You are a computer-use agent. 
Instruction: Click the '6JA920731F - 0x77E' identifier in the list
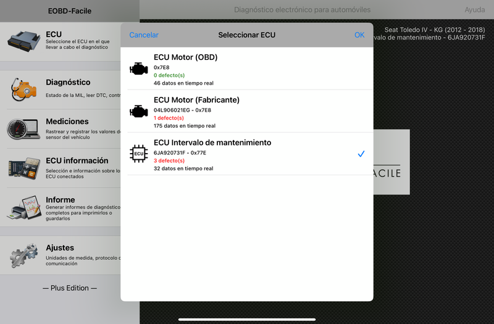click(180, 152)
